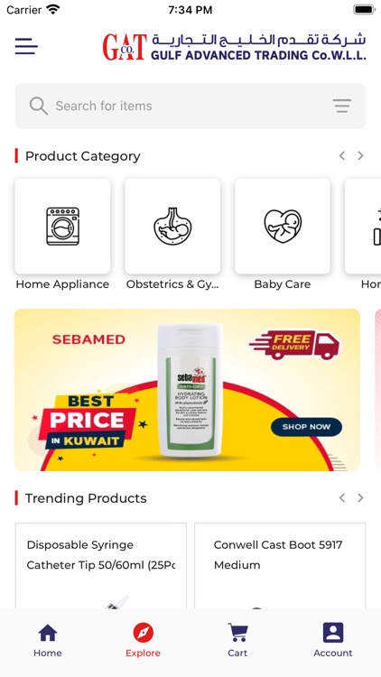Image resolution: width=381 pixels, height=677 pixels.
Task: Go back in Trending Products list
Action: (x=341, y=497)
